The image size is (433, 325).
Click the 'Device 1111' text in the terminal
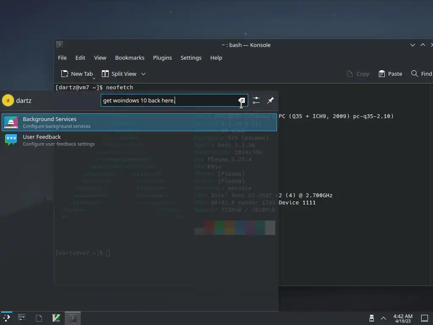click(x=297, y=203)
